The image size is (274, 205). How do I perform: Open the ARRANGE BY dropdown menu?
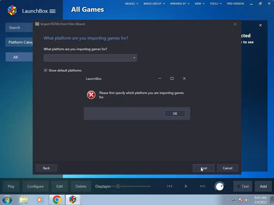coord(180,4)
